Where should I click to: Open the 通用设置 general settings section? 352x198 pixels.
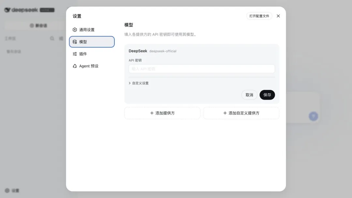pyautogui.click(x=92, y=30)
